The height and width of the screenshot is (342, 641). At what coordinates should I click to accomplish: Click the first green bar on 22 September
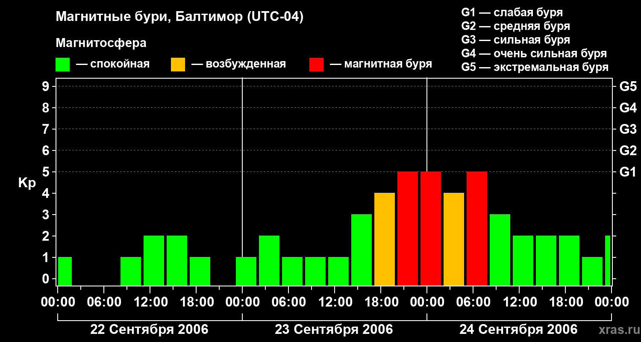pyautogui.click(x=65, y=271)
